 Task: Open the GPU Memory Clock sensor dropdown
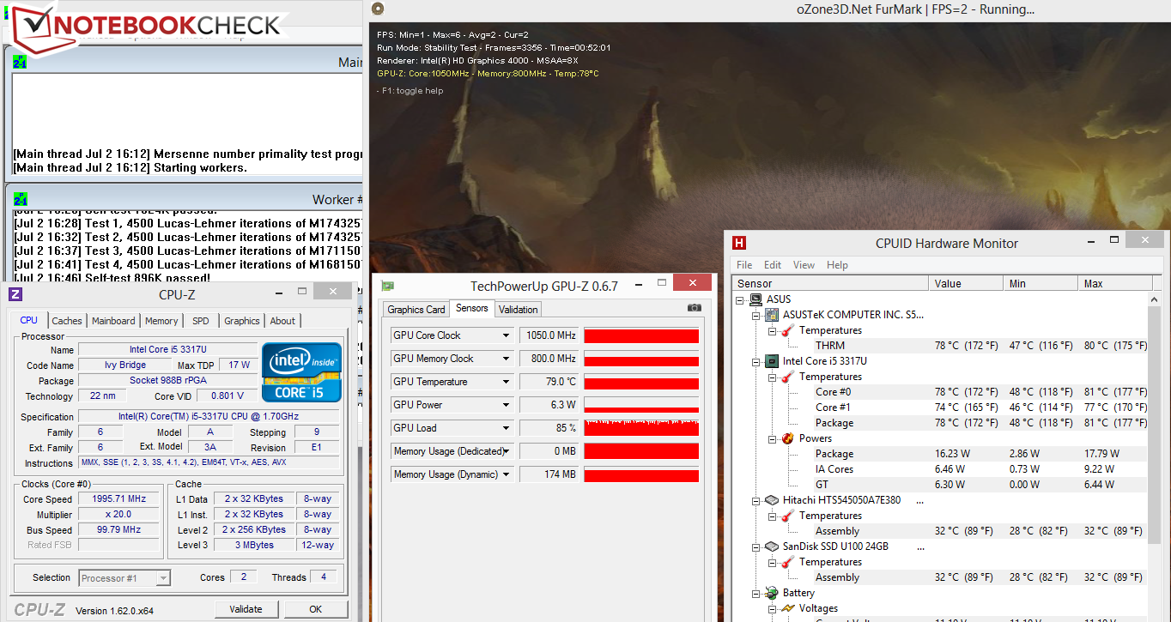click(506, 359)
